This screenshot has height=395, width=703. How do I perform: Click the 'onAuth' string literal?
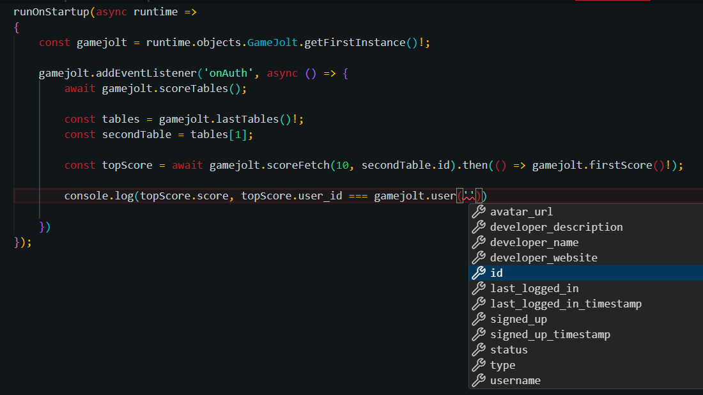pyautogui.click(x=229, y=73)
